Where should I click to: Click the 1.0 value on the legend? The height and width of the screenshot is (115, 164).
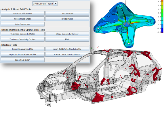[x=159, y=1]
